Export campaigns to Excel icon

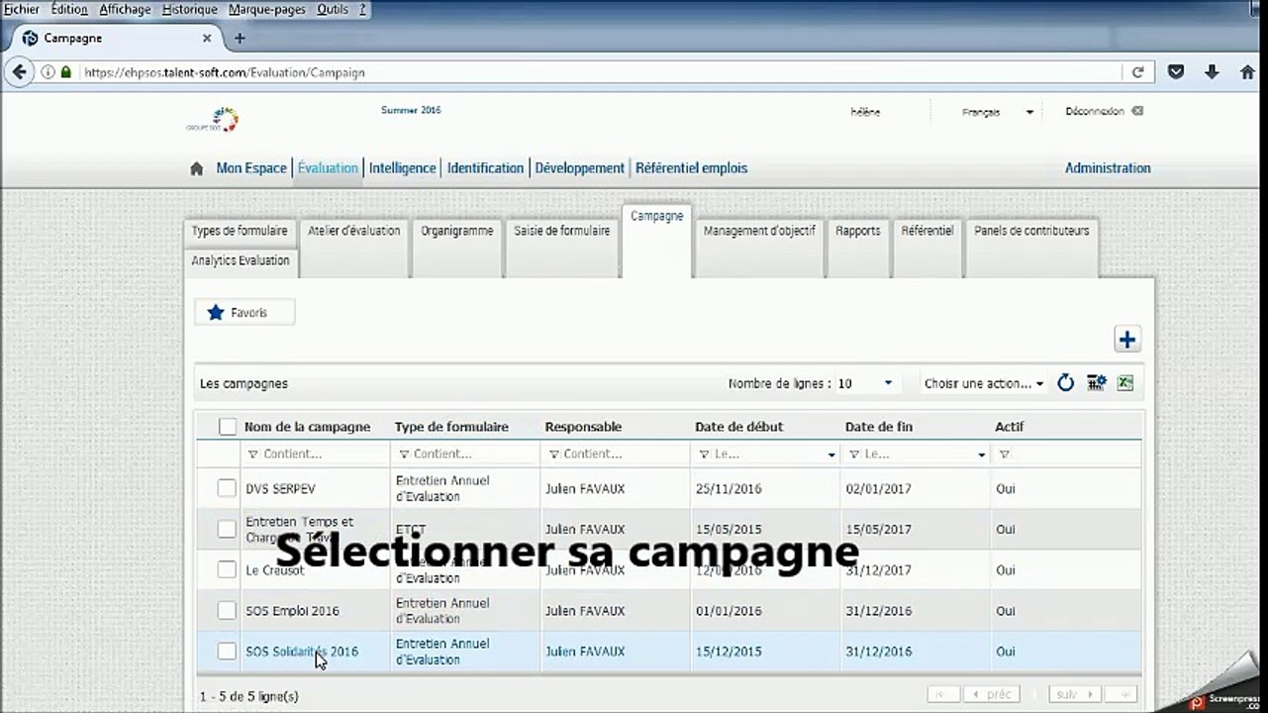tap(1125, 383)
